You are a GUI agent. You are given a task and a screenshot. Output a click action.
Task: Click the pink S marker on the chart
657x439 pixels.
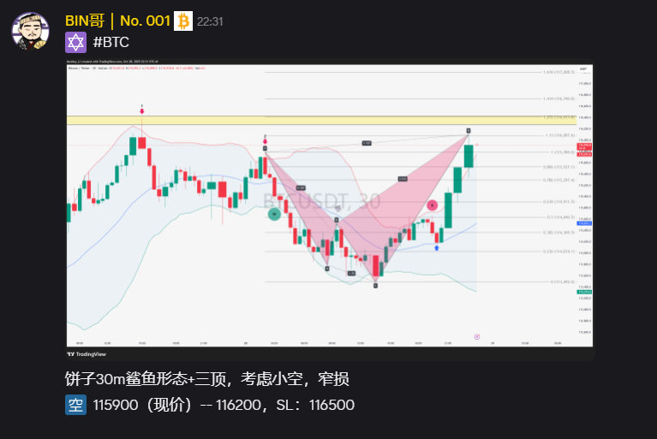click(x=433, y=205)
